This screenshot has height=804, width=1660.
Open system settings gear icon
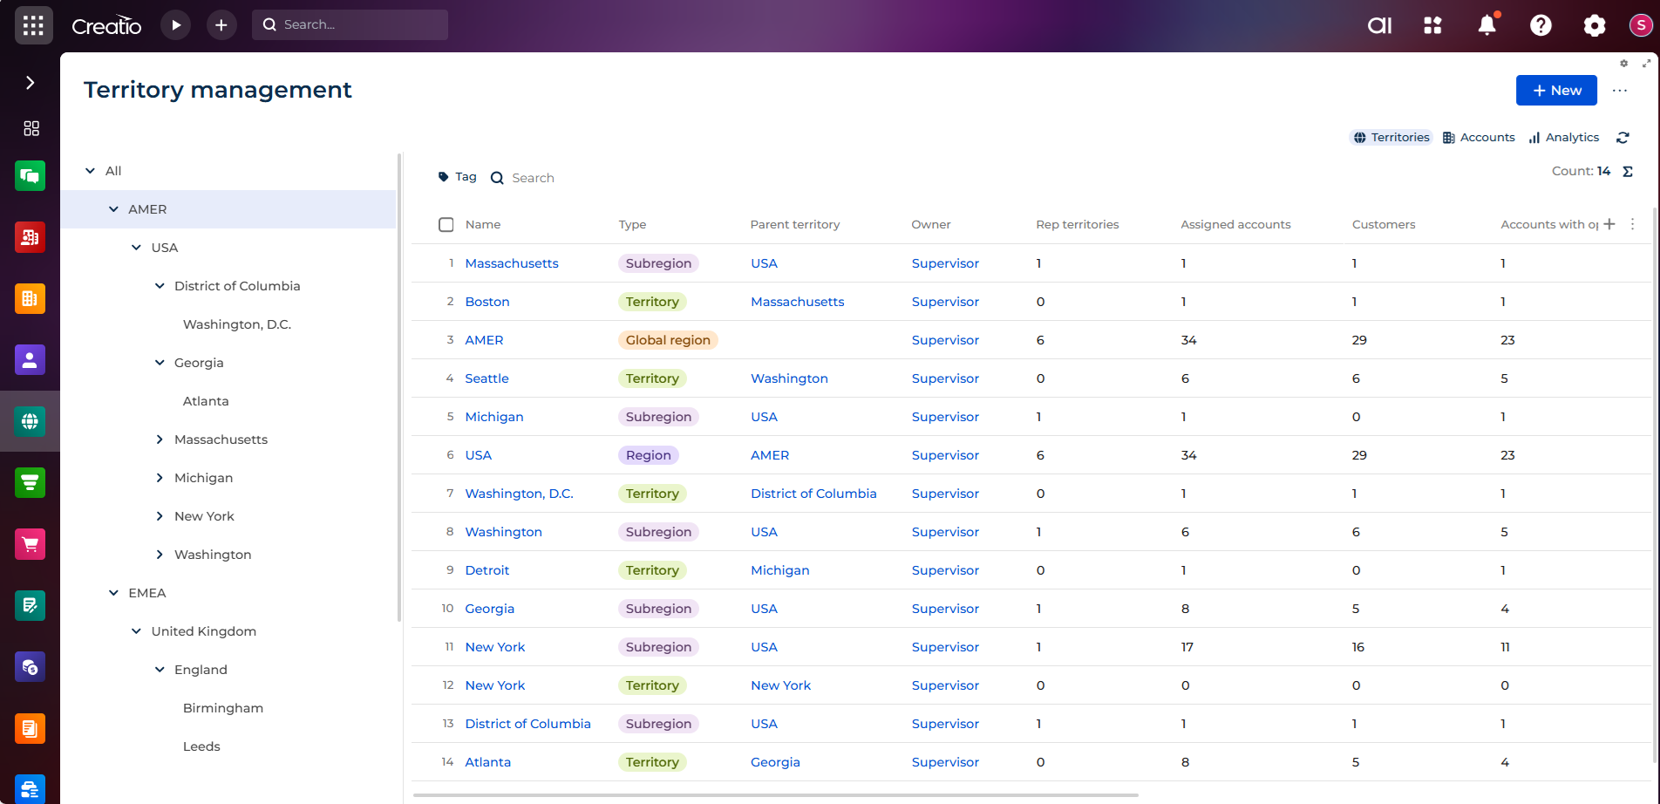tap(1594, 25)
